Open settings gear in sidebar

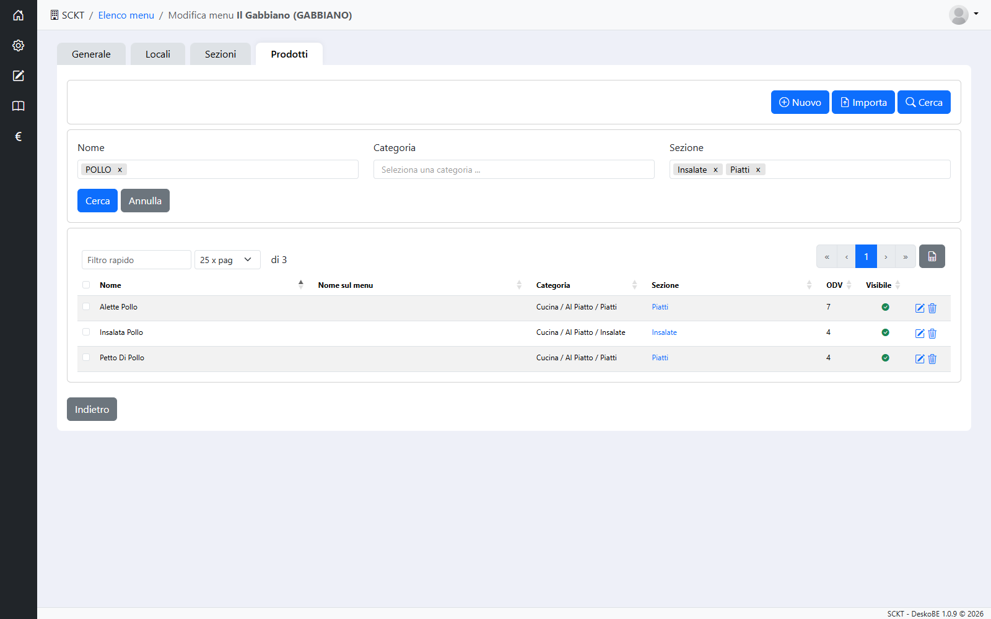[19, 45]
